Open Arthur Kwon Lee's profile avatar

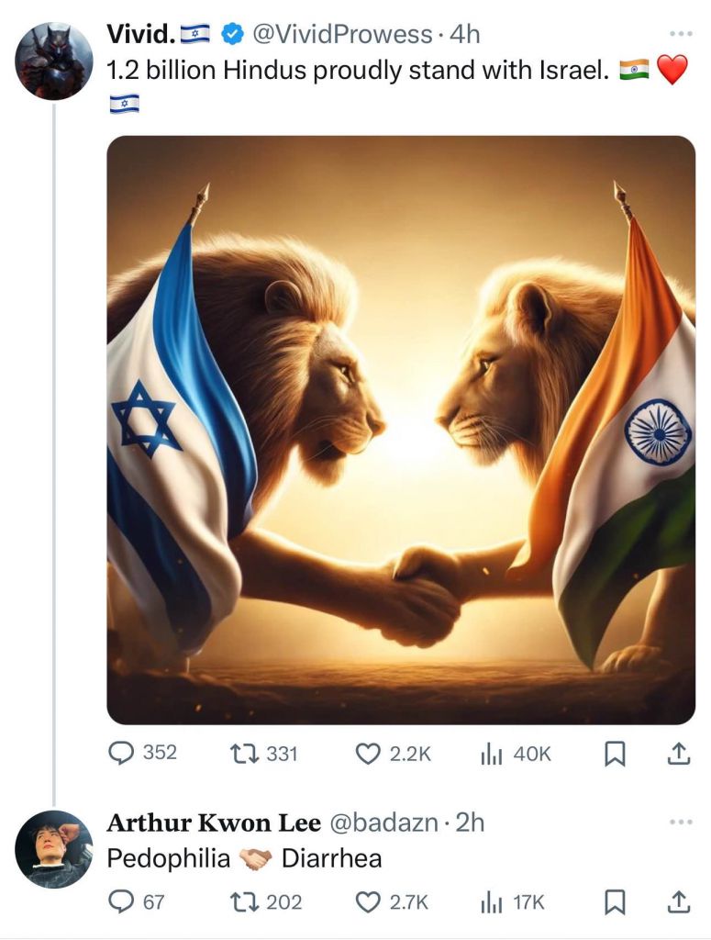tap(54, 849)
